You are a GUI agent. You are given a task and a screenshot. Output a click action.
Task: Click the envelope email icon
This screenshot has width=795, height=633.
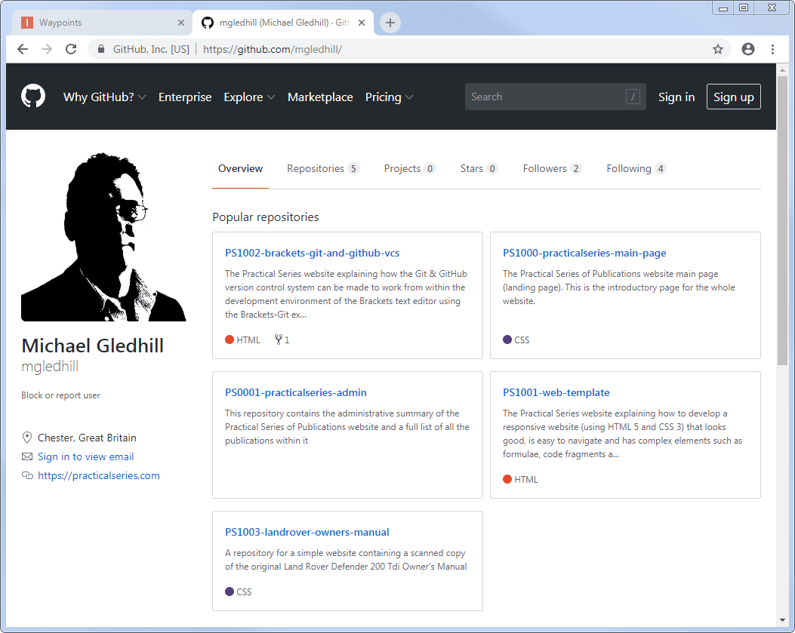click(x=27, y=456)
